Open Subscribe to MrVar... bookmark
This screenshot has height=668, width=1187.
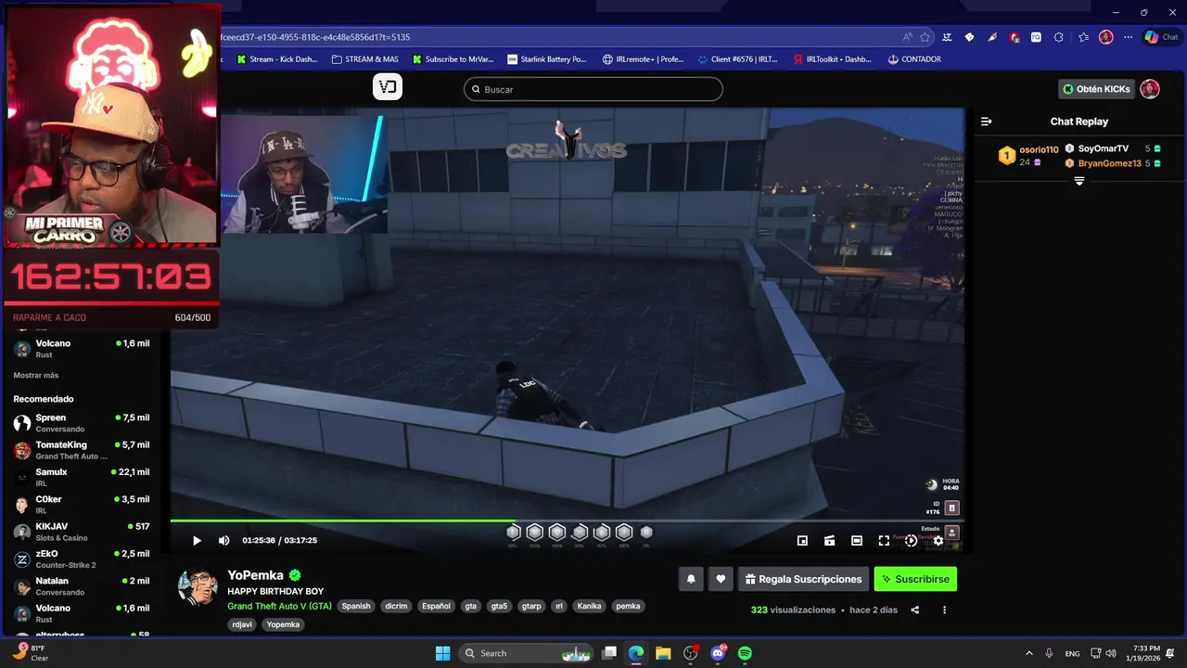[452, 59]
